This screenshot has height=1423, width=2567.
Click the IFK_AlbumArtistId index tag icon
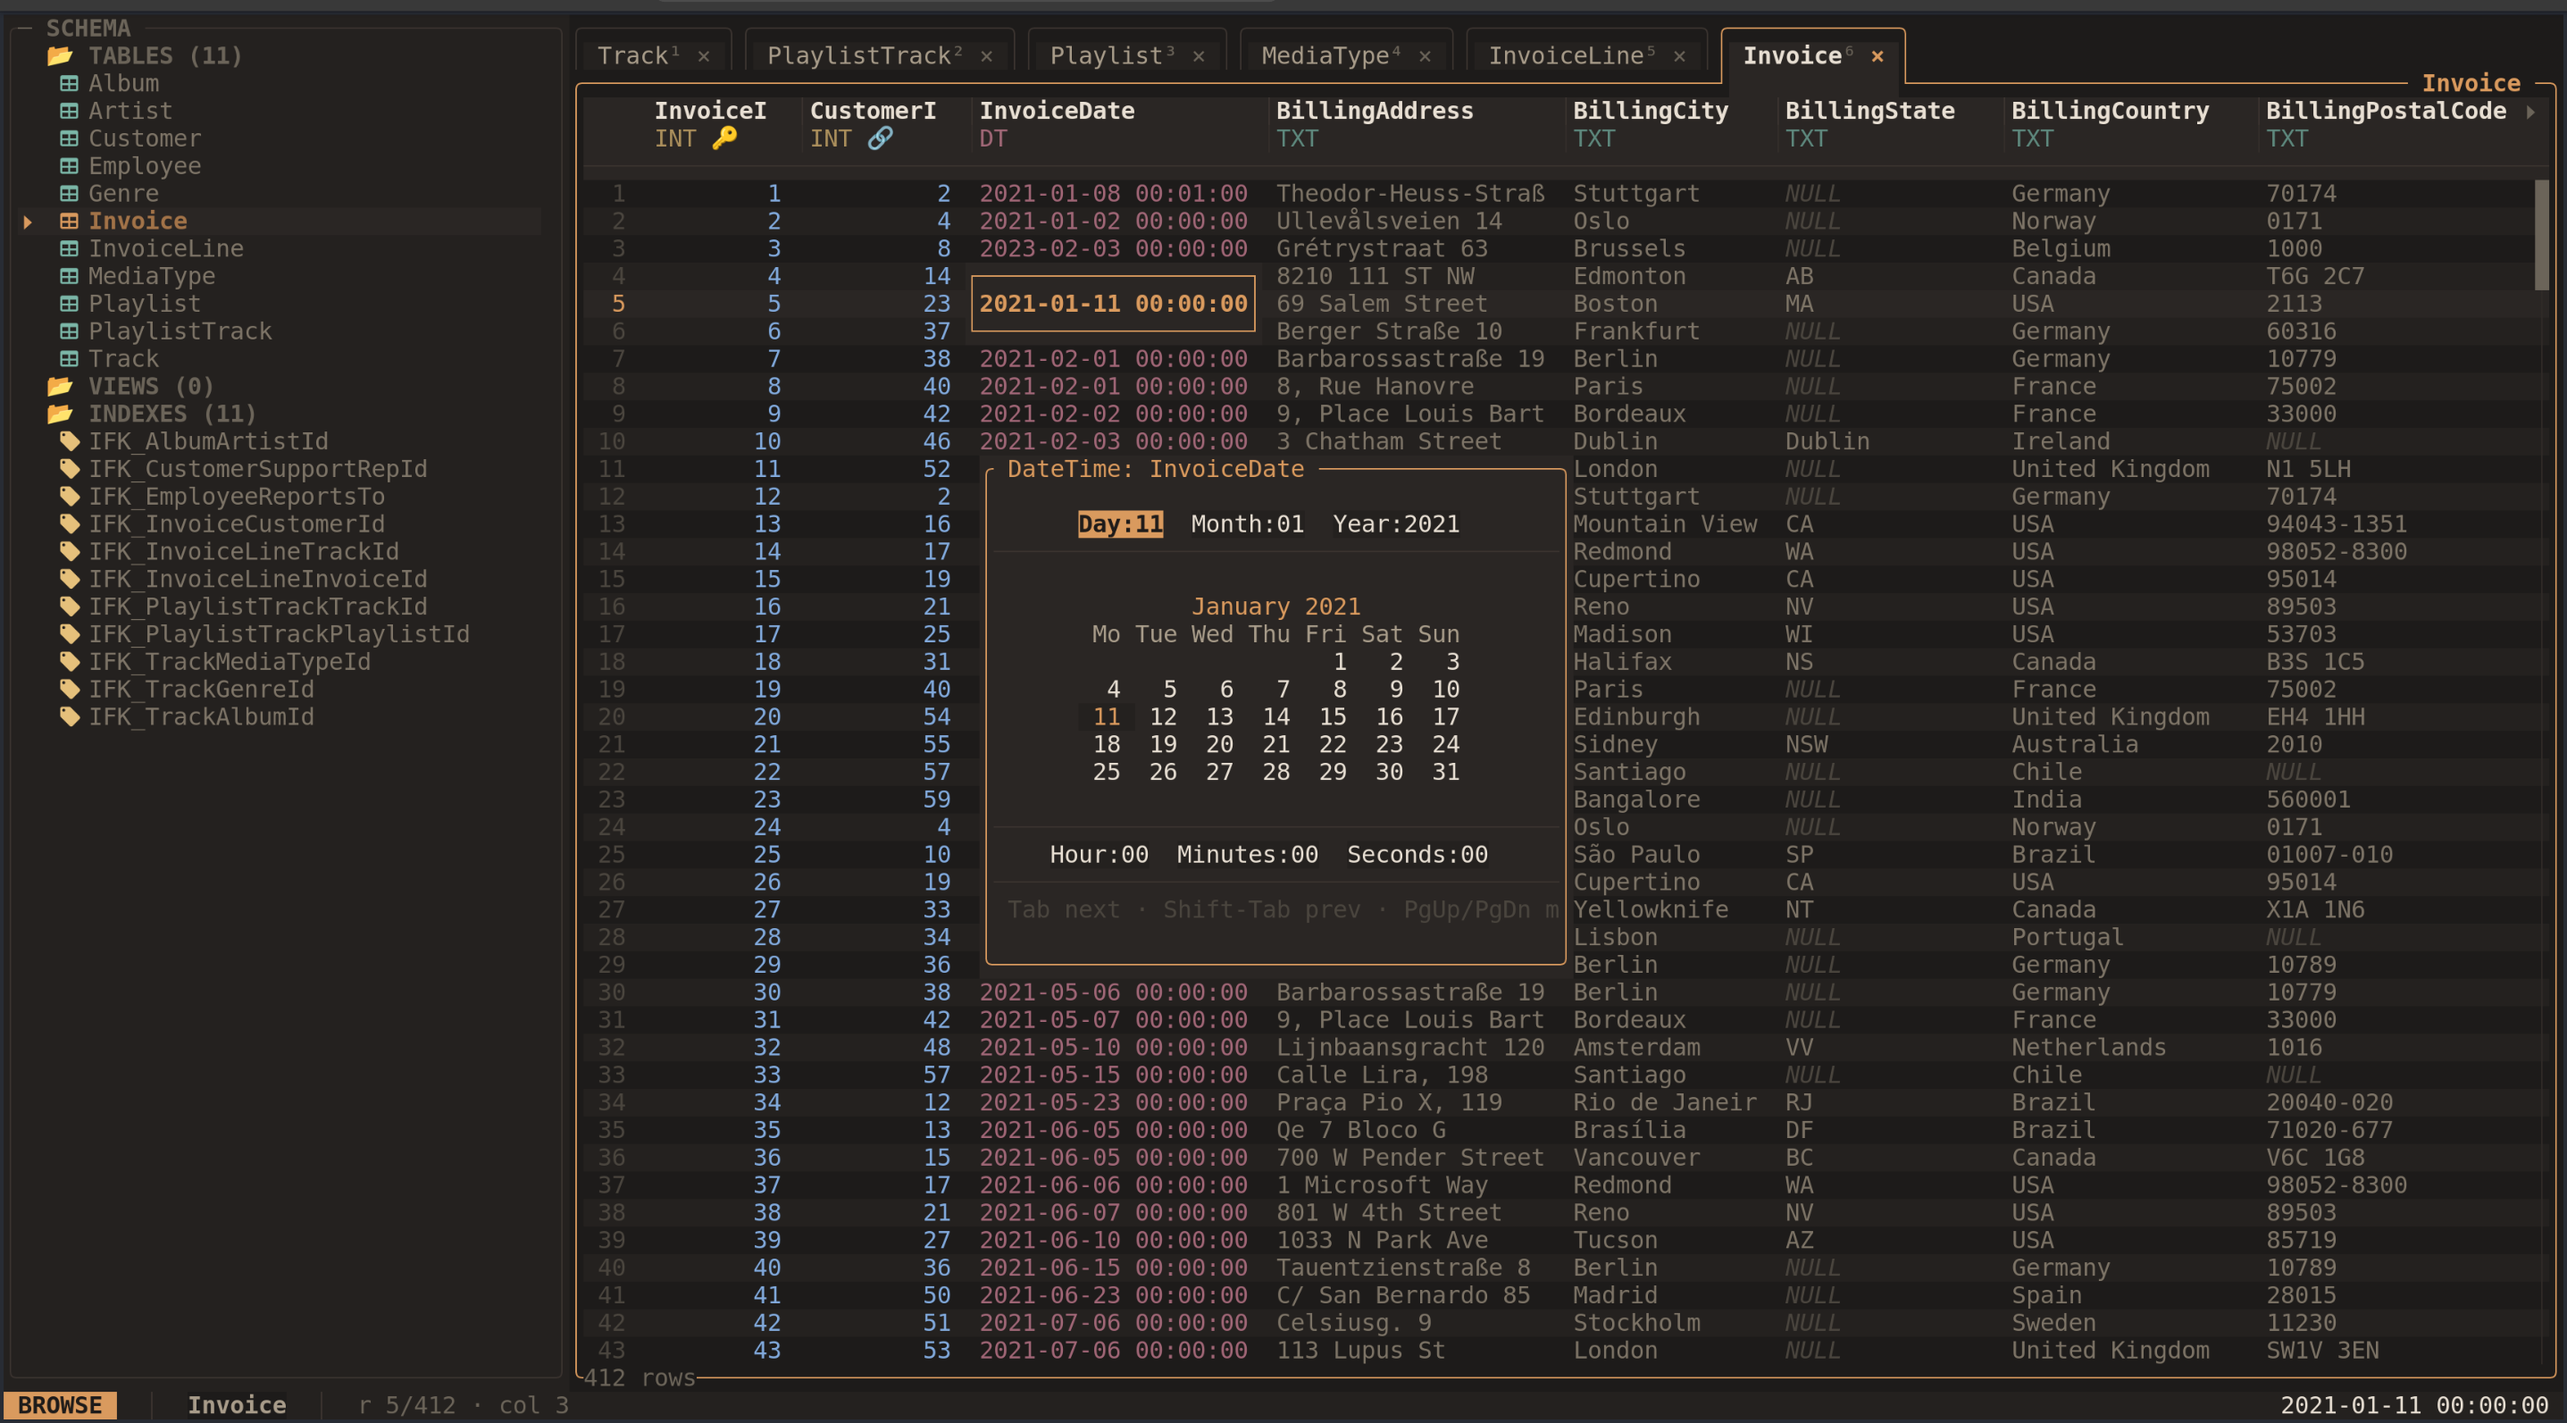pos(70,440)
